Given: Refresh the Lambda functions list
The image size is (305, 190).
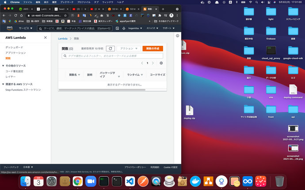Looking at the screenshot, I should 111,48.
